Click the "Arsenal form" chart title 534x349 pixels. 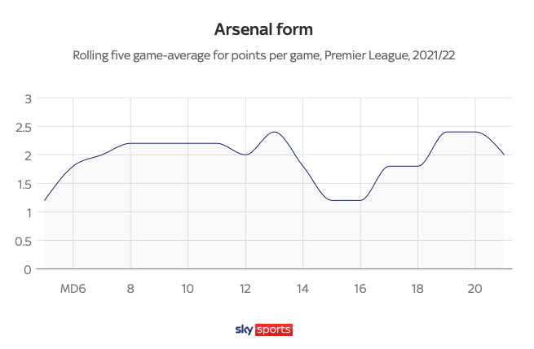coord(263,29)
